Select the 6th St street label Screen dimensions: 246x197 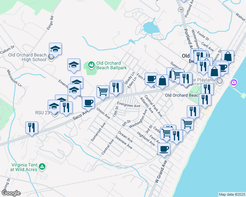tap(126, 123)
